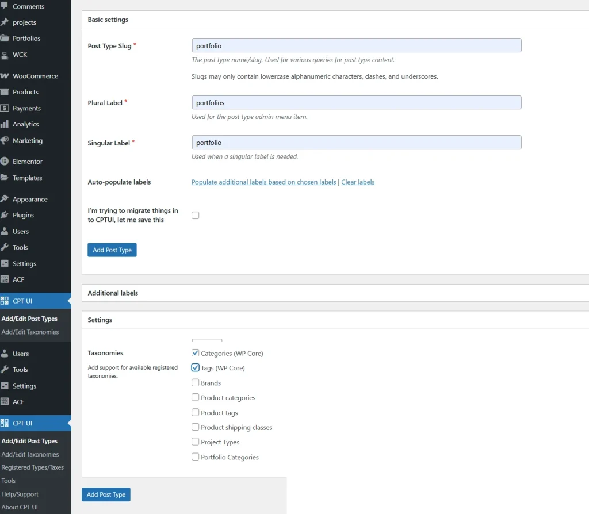Image resolution: width=589 pixels, height=514 pixels.
Task: Click the Populate additional labels link
Action: coord(263,182)
